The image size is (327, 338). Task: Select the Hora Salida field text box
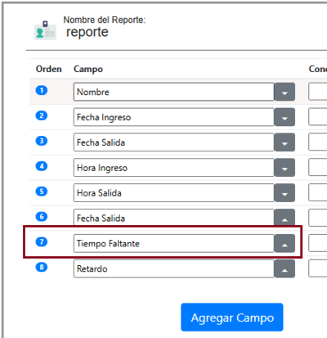click(x=174, y=193)
